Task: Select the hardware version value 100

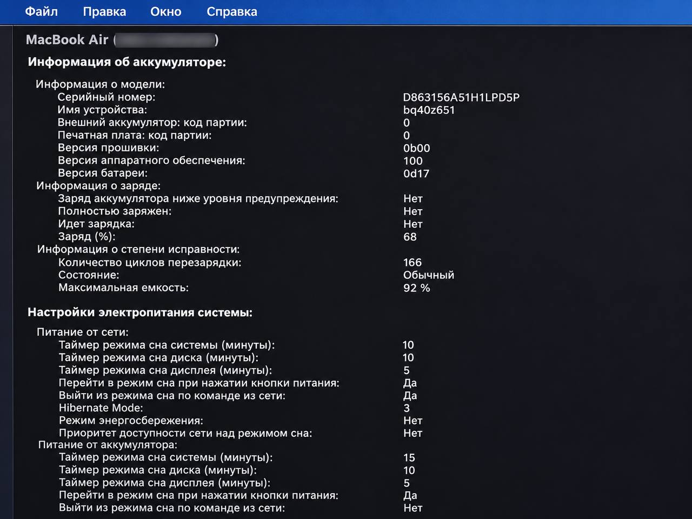Action: [413, 161]
